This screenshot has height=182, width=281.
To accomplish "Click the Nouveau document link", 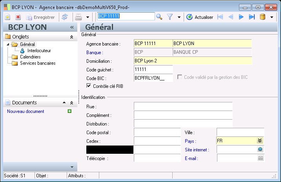I will [26, 111].
